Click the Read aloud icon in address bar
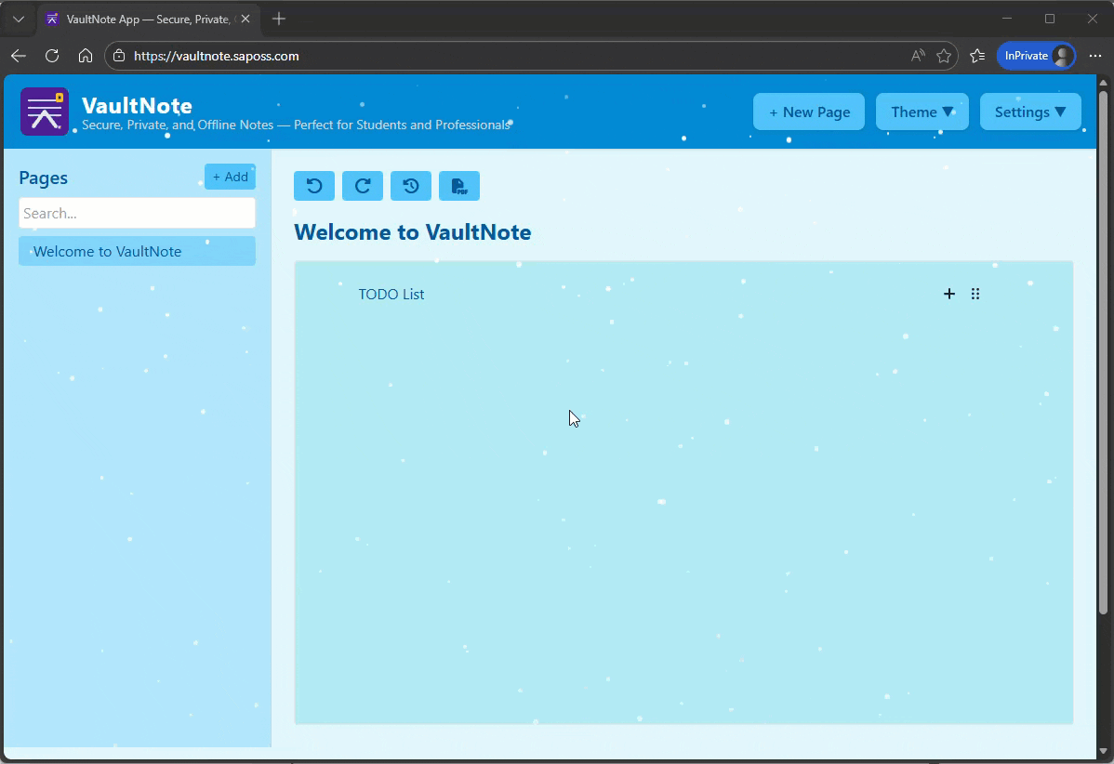 (918, 56)
